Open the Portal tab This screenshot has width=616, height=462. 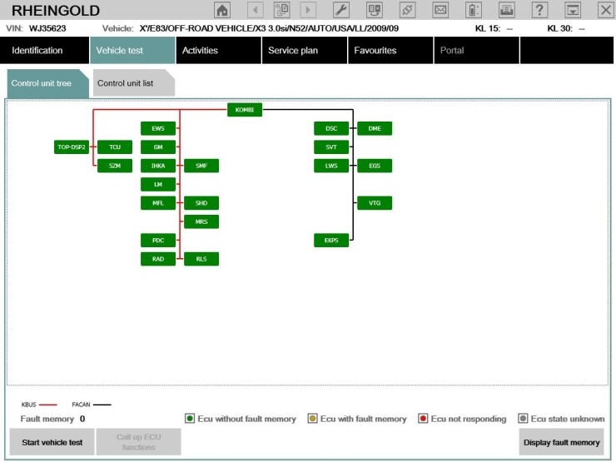pos(476,50)
